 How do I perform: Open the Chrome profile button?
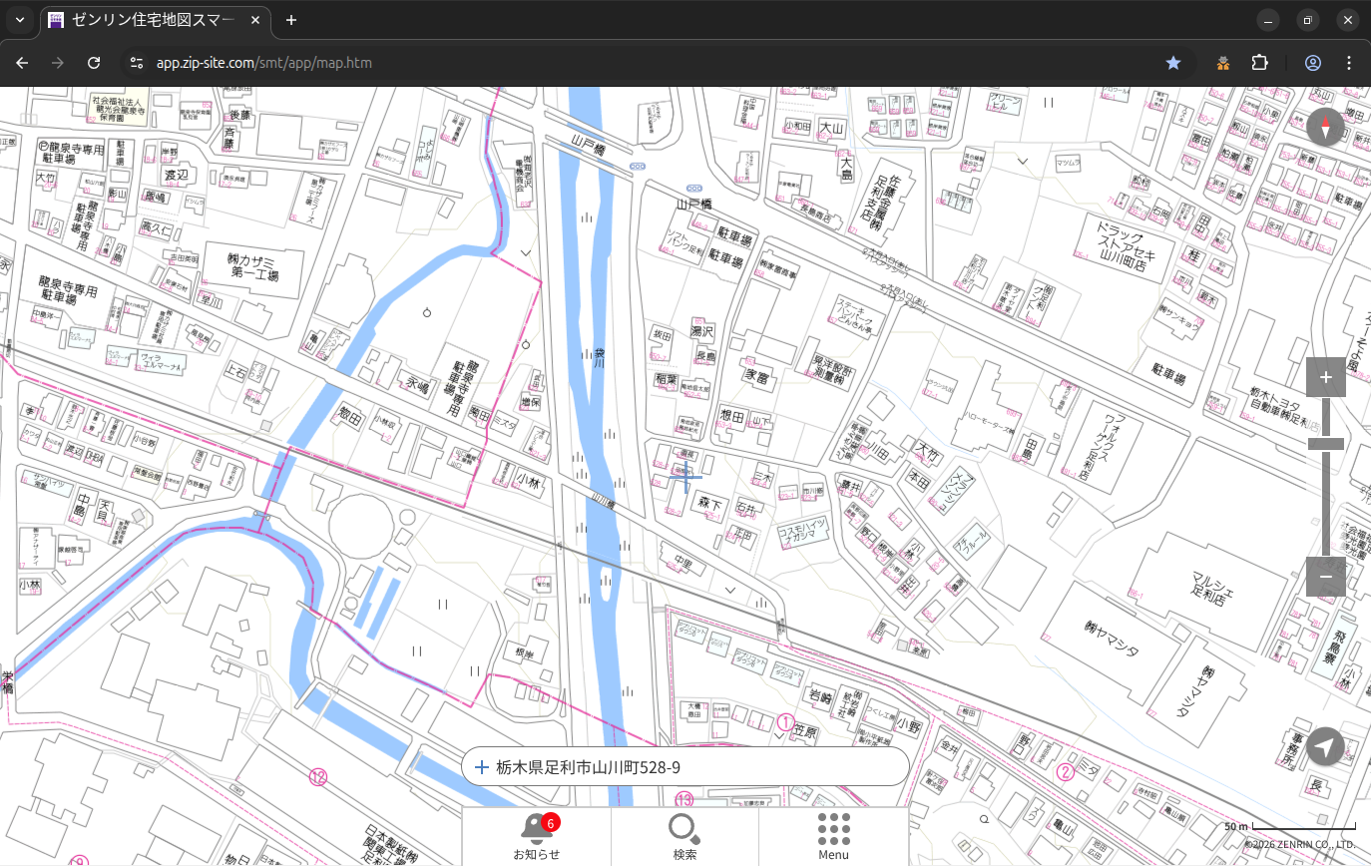tap(1312, 63)
